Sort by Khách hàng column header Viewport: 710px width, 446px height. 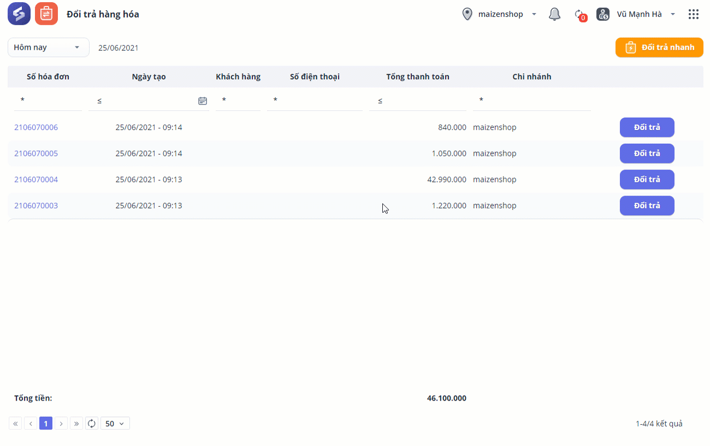pyautogui.click(x=238, y=77)
